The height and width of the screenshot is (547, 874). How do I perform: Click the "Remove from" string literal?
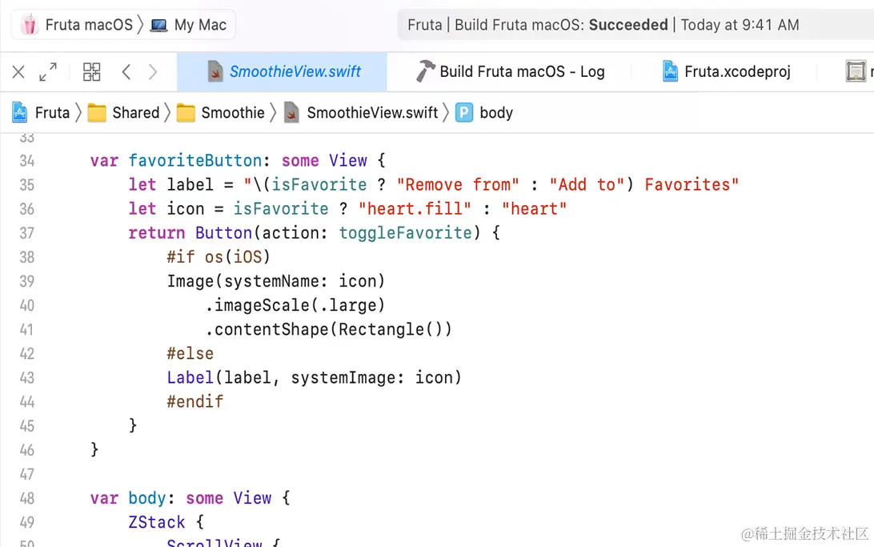pos(458,184)
